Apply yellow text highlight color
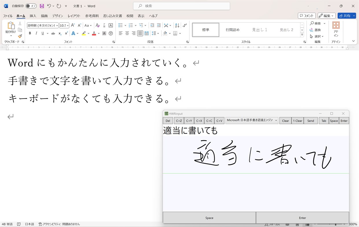The height and width of the screenshot is (227, 359). pos(84,33)
